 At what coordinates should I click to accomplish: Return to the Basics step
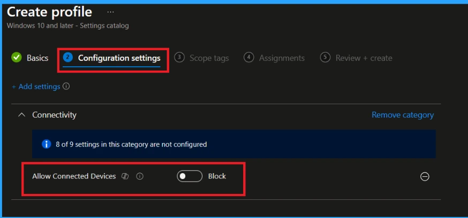coord(37,58)
